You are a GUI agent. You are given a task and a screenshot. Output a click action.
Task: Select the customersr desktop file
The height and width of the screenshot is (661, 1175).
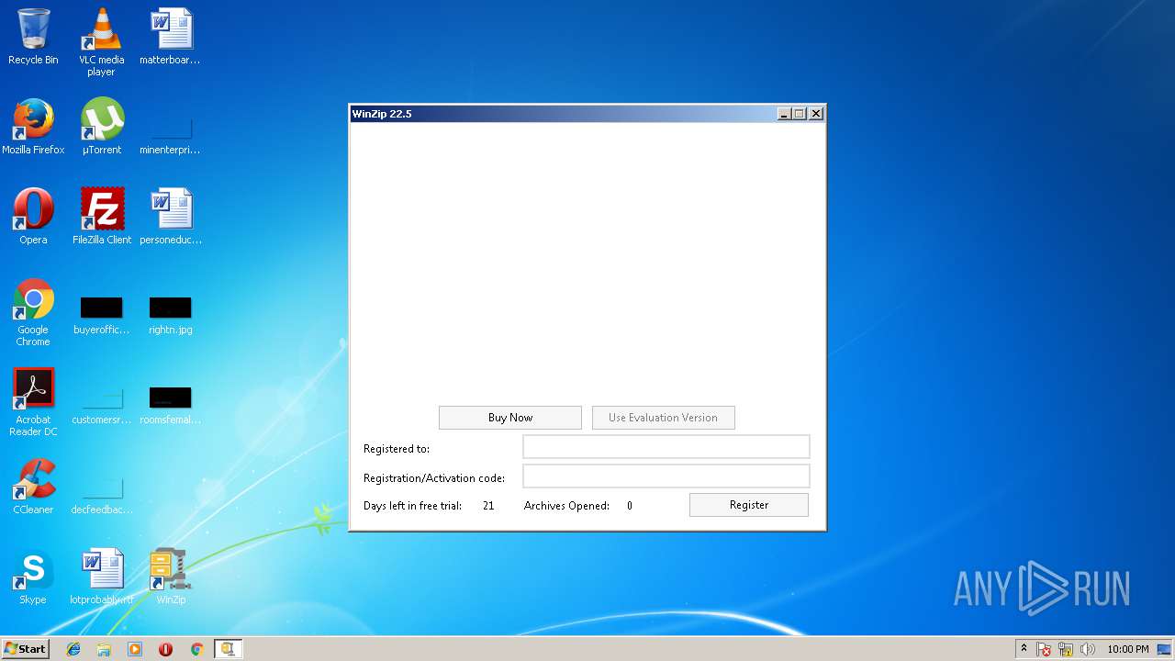[101, 405]
